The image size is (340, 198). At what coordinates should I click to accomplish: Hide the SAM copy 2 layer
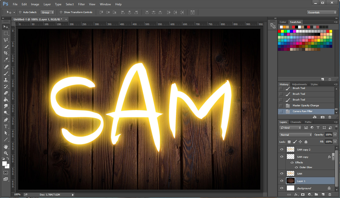282,150
